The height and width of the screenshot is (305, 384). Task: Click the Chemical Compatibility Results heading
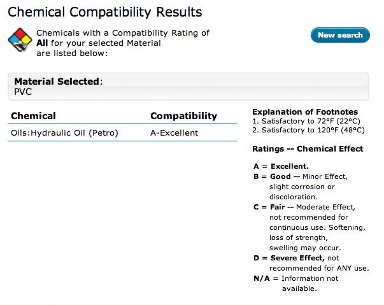(104, 12)
